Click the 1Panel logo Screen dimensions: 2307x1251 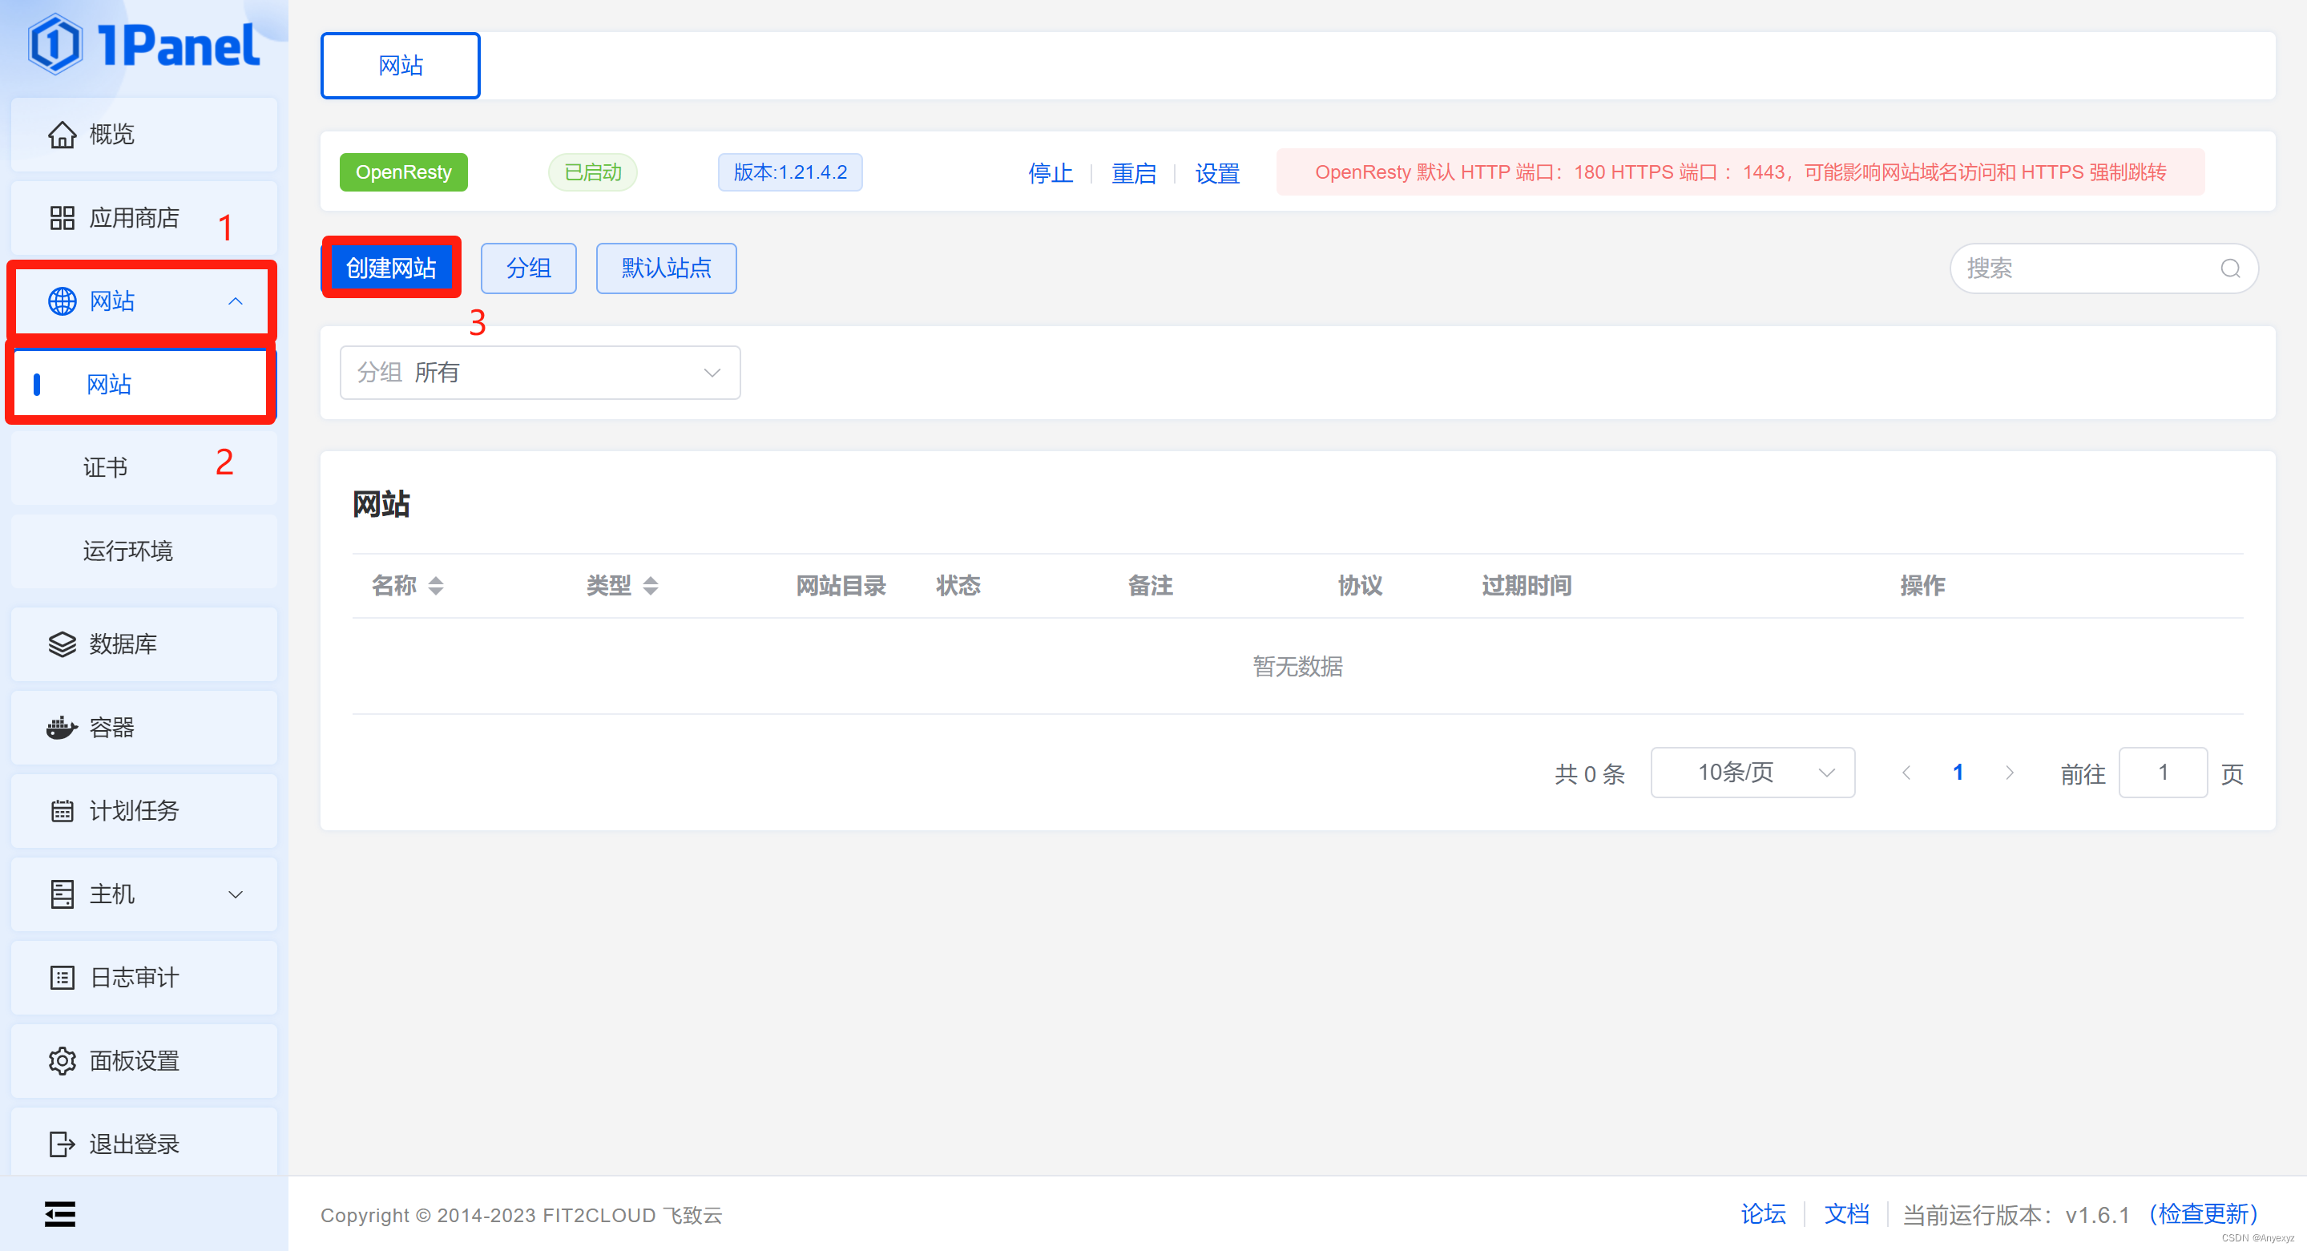click(144, 45)
